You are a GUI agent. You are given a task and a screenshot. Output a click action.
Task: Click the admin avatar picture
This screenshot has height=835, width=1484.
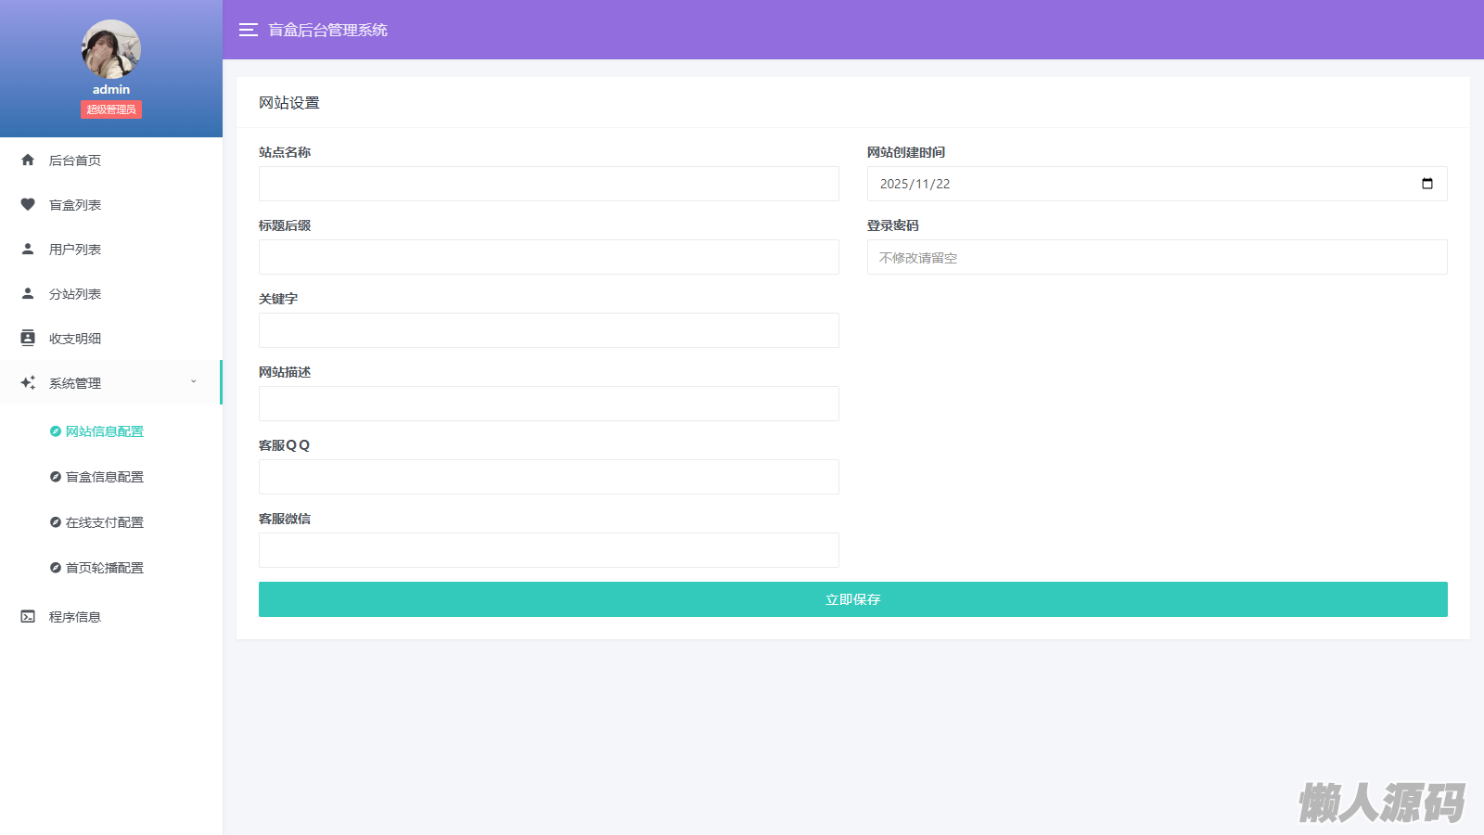tap(111, 49)
